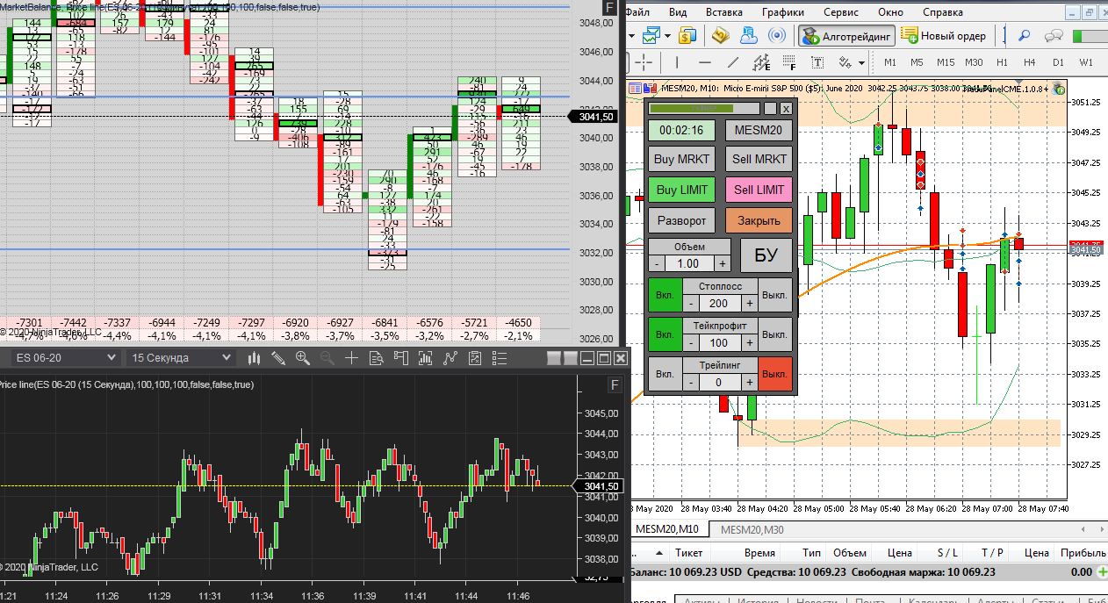Increase Объем volume with plus button
Screen dimensions: 1108x603
(723, 263)
